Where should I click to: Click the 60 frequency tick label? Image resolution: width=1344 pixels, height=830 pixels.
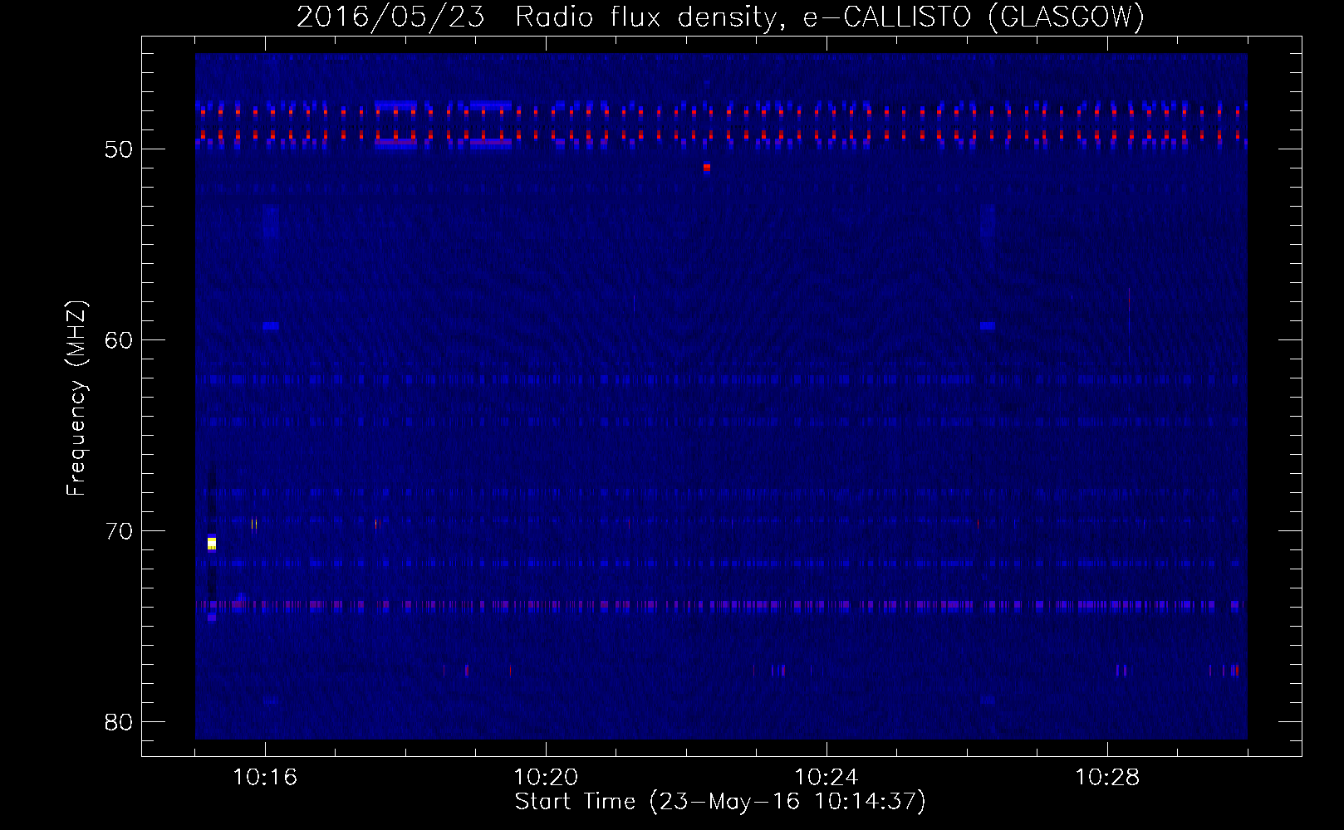(x=119, y=340)
